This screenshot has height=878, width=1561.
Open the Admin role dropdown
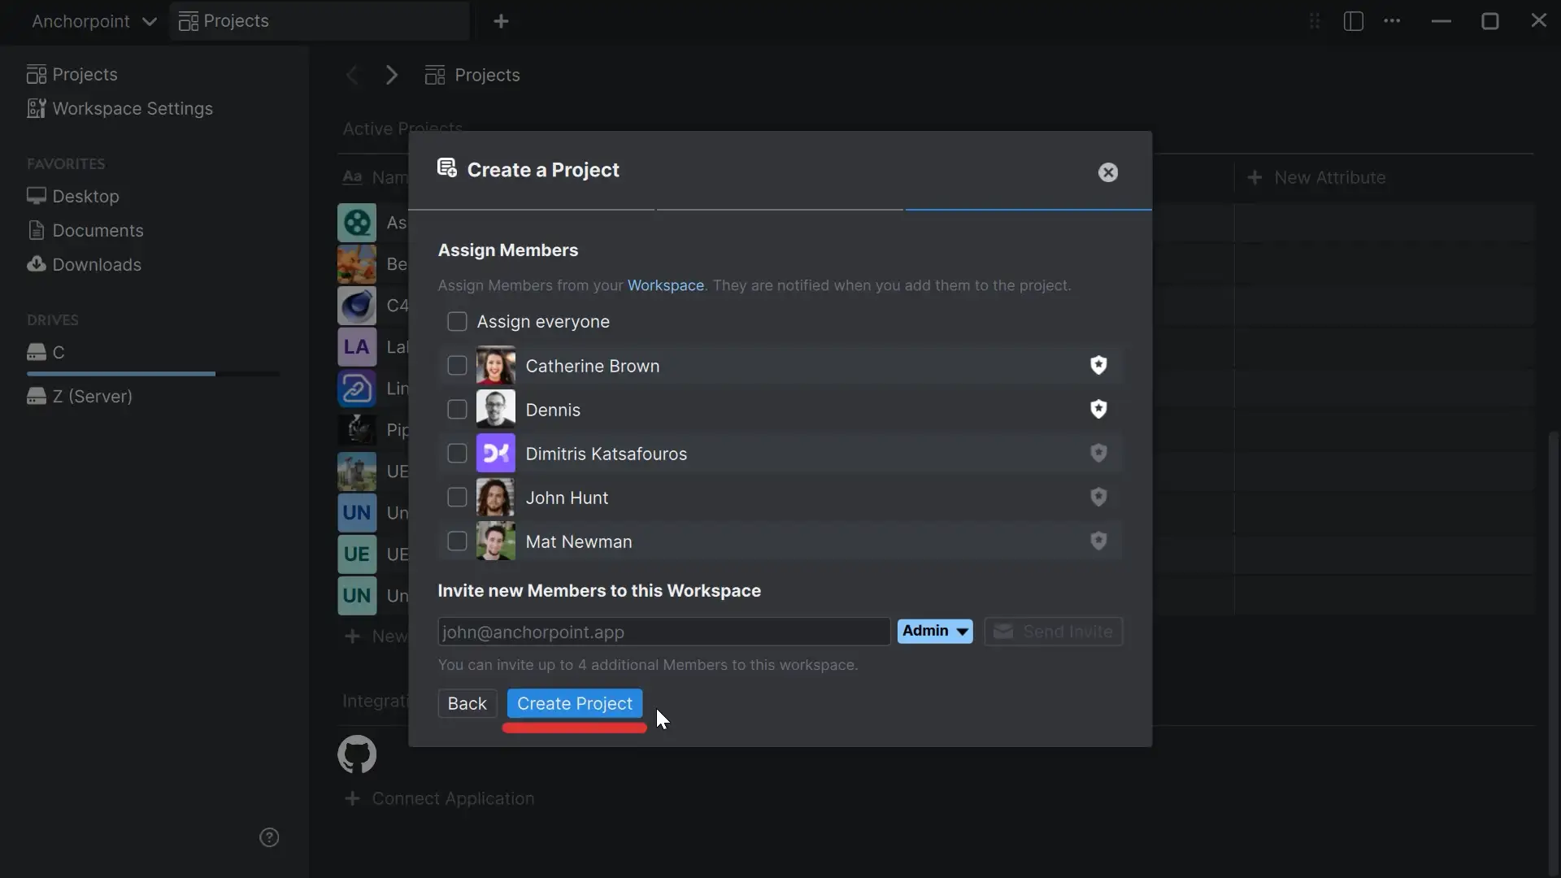[934, 631]
